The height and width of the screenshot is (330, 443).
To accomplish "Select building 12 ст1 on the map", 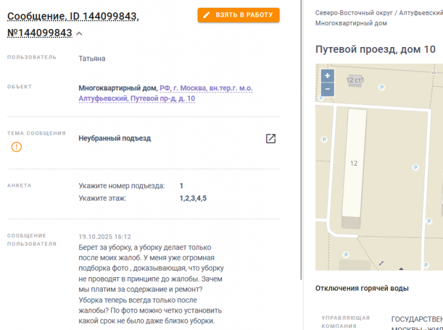I will click(x=355, y=80).
